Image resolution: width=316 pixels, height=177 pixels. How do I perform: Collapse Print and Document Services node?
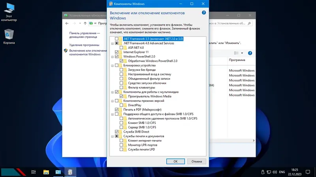pyautogui.click(x=113, y=136)
